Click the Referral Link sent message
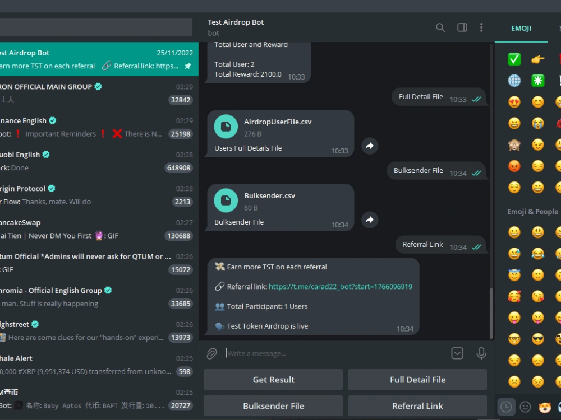 [x=441, y=245]
